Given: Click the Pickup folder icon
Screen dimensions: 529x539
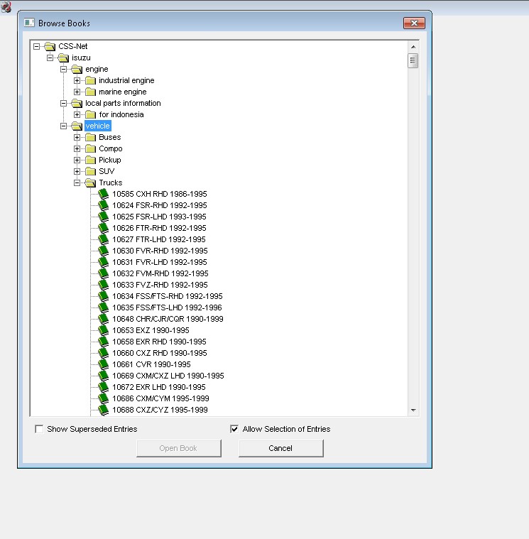Looking at the screenshot, I should pyautogui.click(x=90, y=160).
